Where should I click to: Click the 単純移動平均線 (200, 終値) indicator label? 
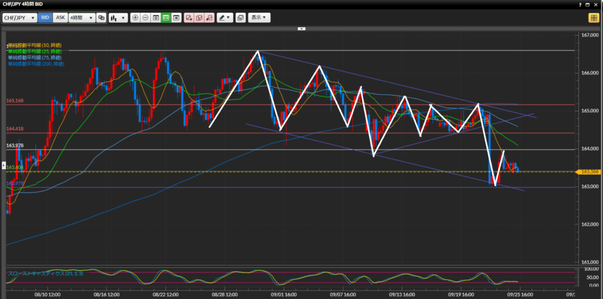pos(35,63)
